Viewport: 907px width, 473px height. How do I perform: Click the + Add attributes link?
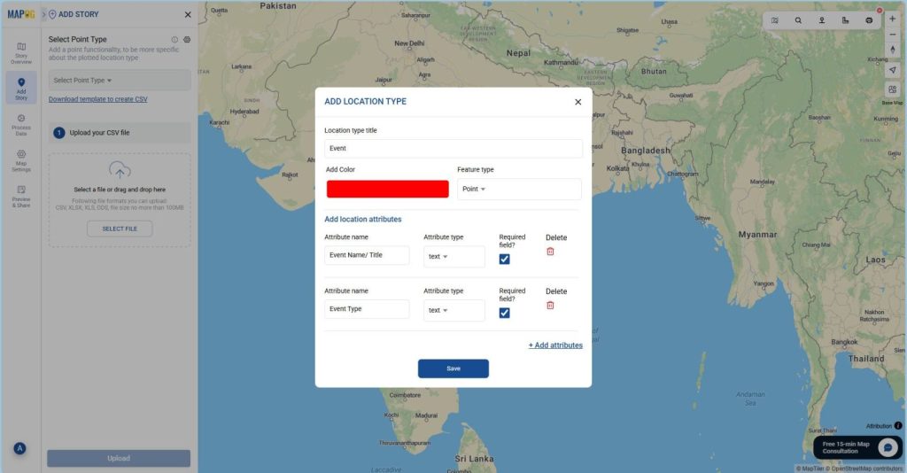[555, 345]
